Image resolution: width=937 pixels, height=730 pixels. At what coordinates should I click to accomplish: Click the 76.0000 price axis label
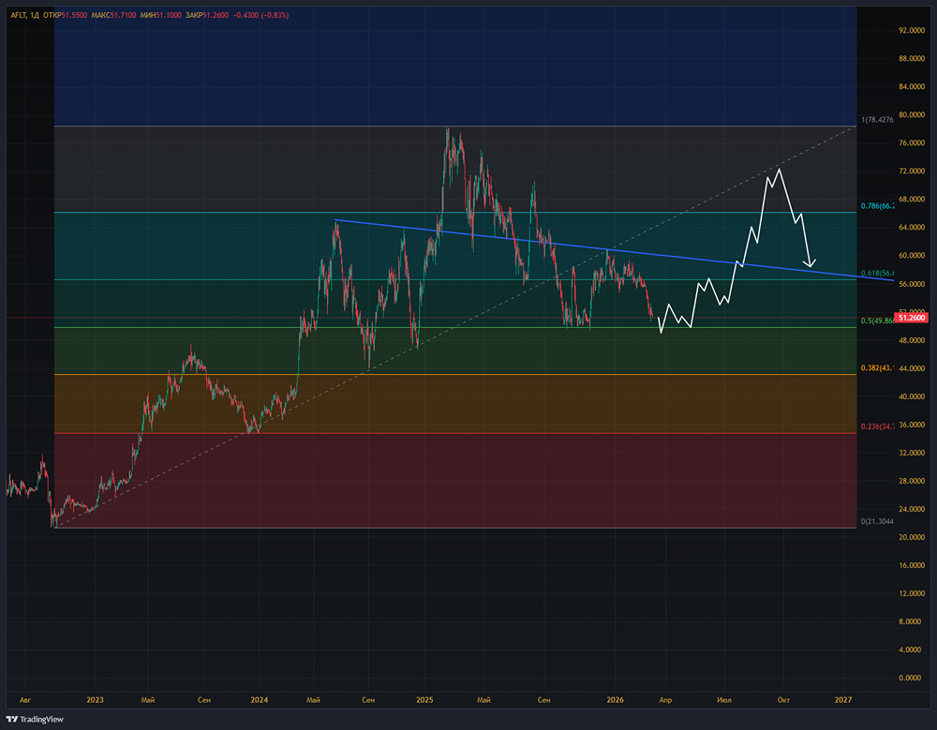pyautogui.click(x=912, y=142)
